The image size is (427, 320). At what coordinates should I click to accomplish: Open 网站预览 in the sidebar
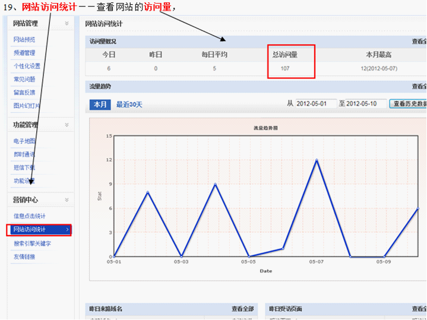point(24,40)
